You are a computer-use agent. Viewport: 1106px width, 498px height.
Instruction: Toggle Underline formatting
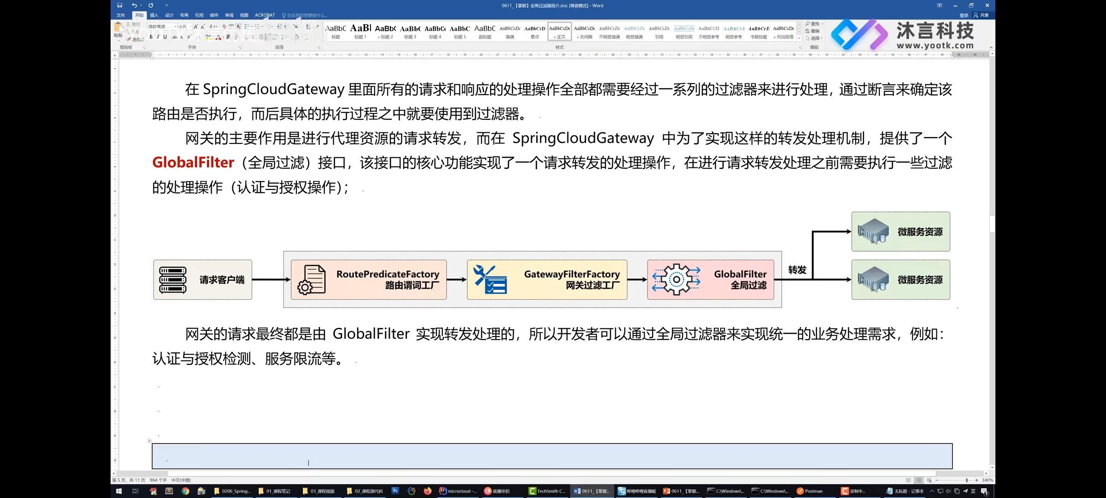point(165,37)
